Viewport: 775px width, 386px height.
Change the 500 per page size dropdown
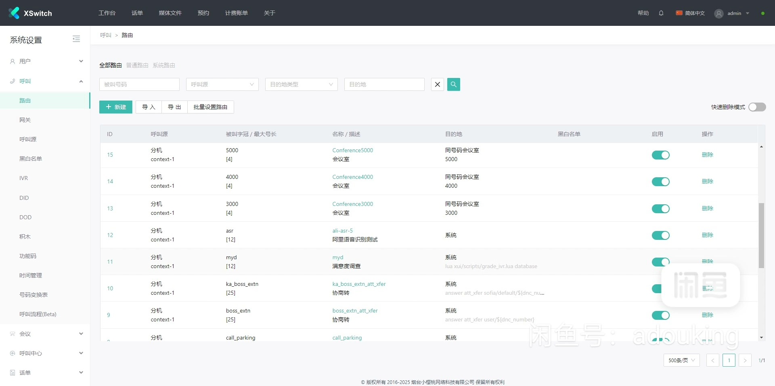click(681, 360)
